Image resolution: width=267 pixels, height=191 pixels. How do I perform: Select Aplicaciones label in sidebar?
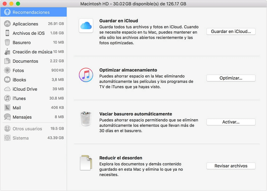pos(25,24)
